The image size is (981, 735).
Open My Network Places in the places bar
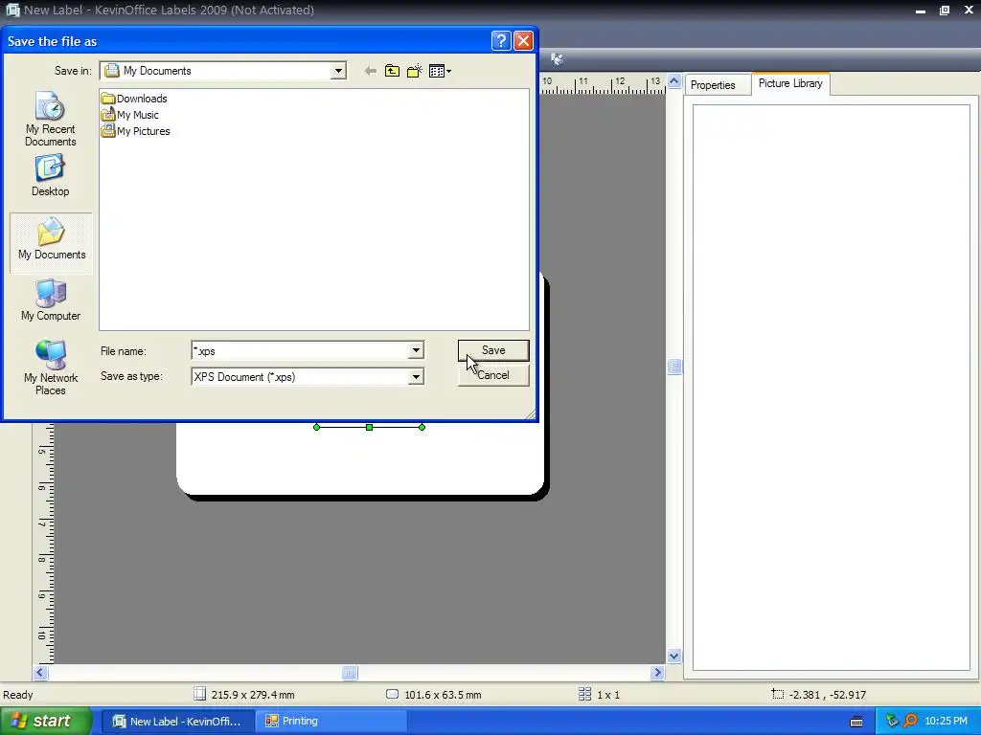[51, 367]
